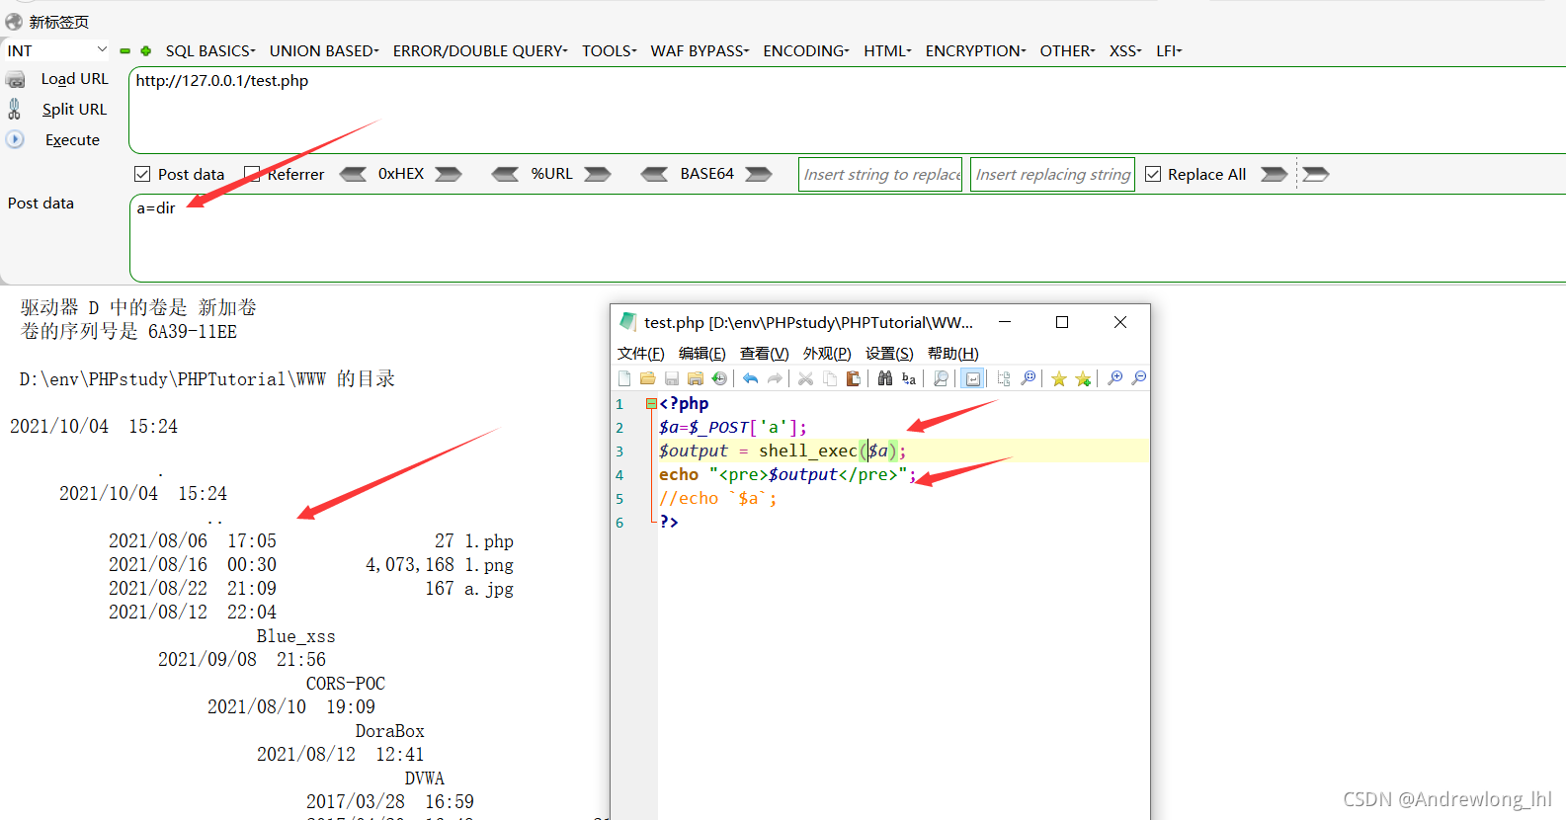Expand the TOOLS menu
The height and width of the screenshot is (820, 1566).
pos(609,50)
